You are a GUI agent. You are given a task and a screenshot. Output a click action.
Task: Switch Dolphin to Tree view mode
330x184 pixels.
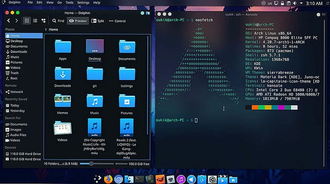pyautogui.click(x=43, y=20)
